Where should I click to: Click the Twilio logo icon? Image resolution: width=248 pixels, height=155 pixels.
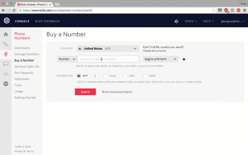click(7, 21)
